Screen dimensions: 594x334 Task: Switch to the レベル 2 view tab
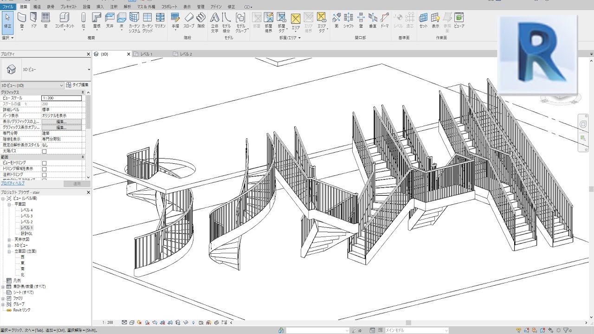tap(186, 54)
